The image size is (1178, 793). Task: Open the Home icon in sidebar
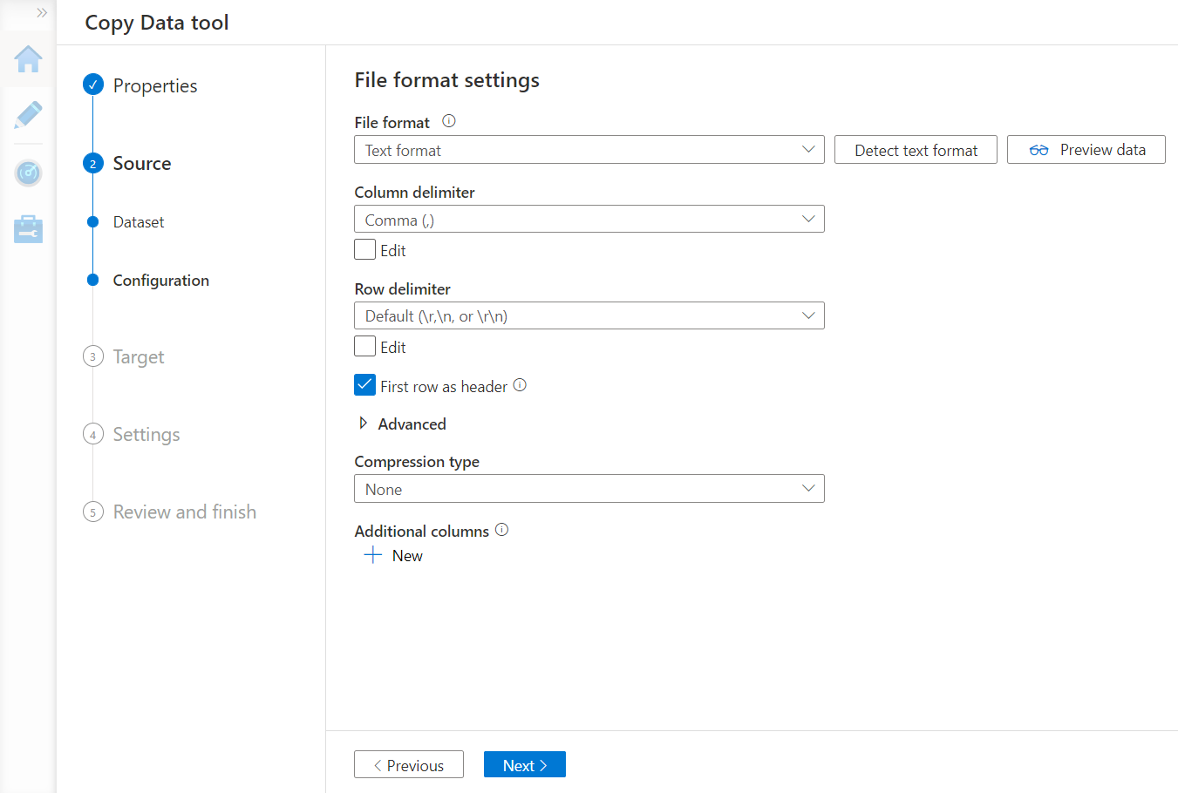pyautogui.click(x=28, y=59)
